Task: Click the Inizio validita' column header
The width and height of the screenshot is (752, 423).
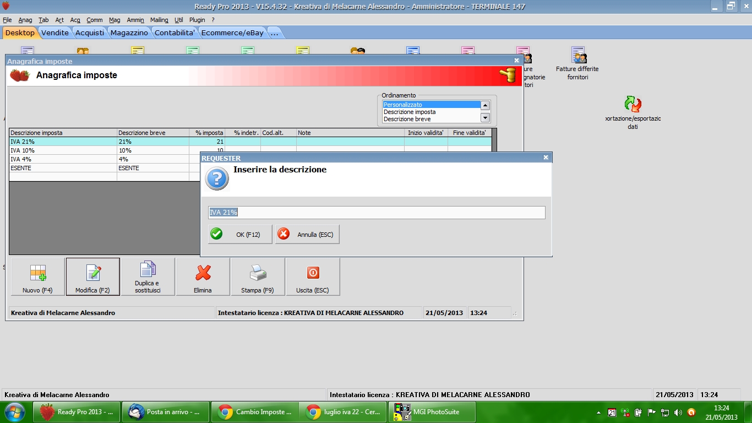Action: (x=426, y=133)
